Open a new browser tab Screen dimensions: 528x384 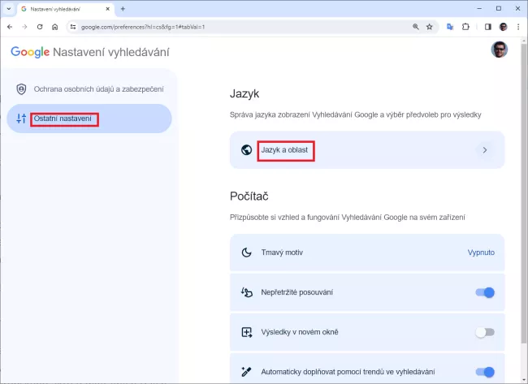(x=123, y=9)
